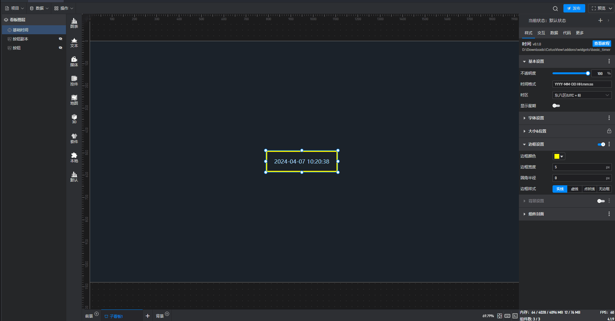Switch to the 更多 tab

click(x=579, y=33)
